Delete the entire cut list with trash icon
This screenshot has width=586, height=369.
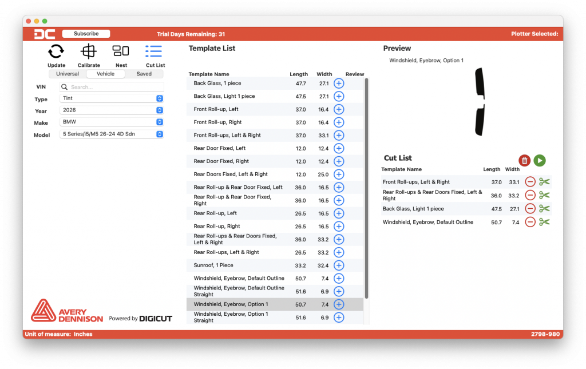click(x=525, y=161)
